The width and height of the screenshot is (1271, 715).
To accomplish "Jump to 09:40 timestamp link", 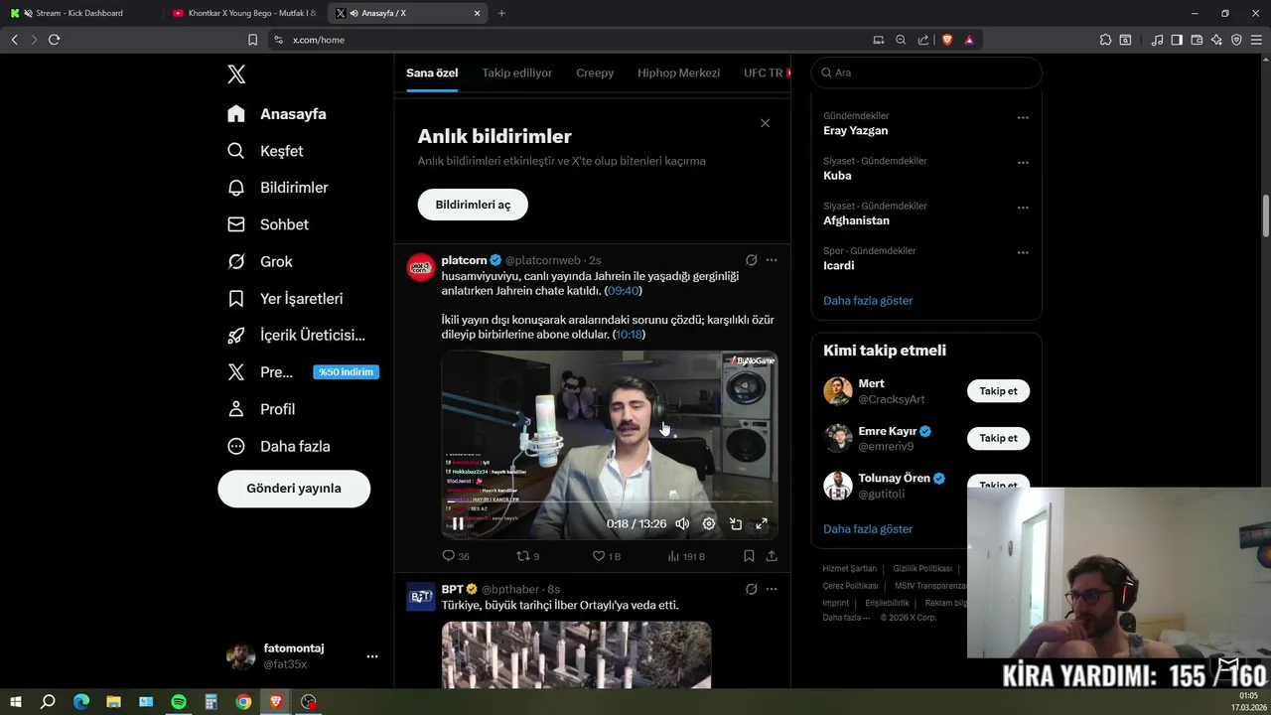I will (x=623, y=291).
